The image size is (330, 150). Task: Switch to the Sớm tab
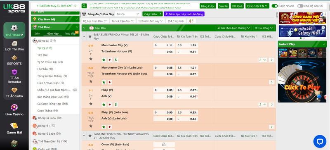coord(37,33)
